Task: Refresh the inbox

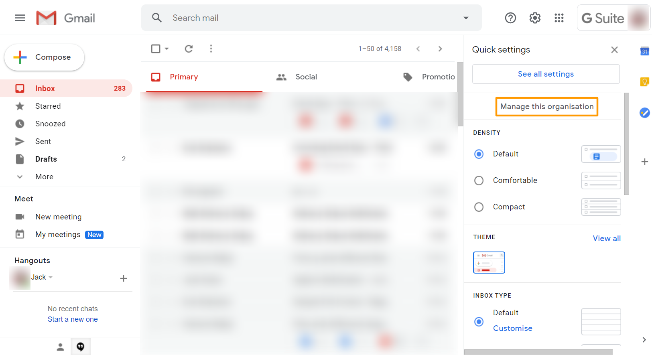Action: point(189,49)
